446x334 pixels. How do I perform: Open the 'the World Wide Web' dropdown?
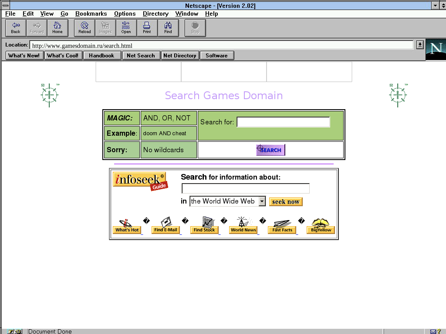(x=262, y=201)
